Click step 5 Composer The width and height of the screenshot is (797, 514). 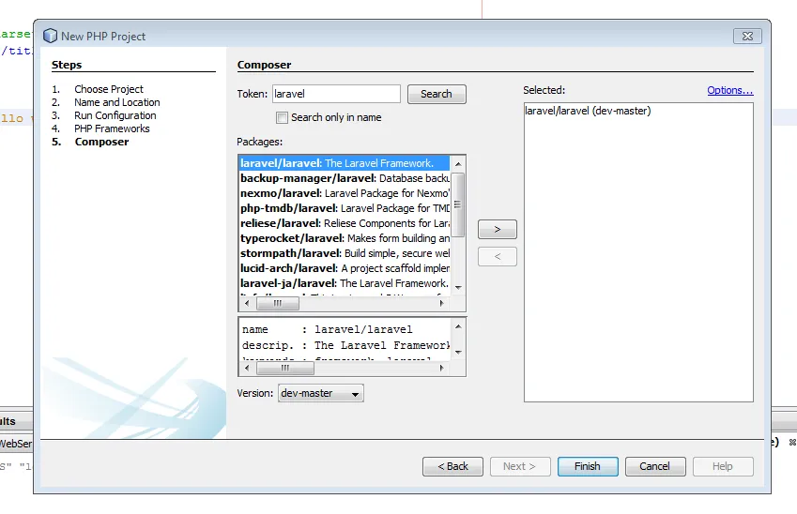[101, 142]
